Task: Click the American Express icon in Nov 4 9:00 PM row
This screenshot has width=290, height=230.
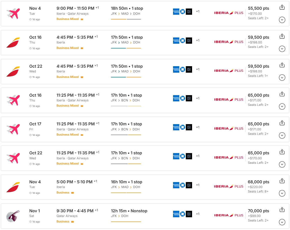Action: click(176, 11)
